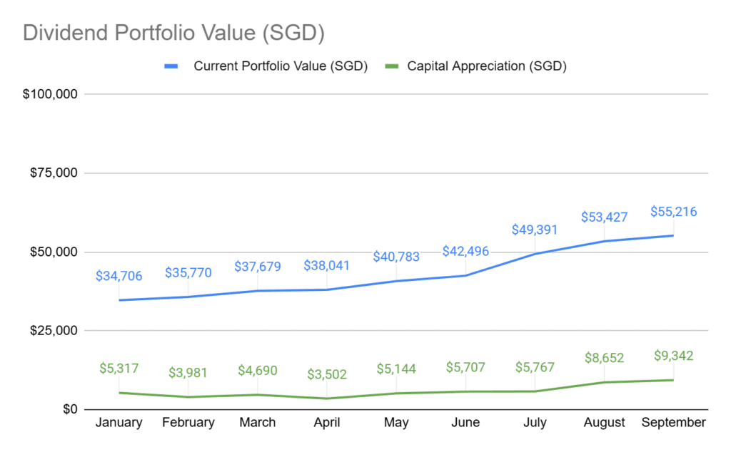Select the $34,706 January data label
This screenshot has height=452, width=731.
click(119, 276)
